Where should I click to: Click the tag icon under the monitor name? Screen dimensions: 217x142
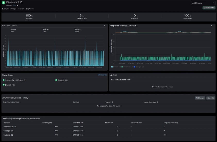point(17,5)
